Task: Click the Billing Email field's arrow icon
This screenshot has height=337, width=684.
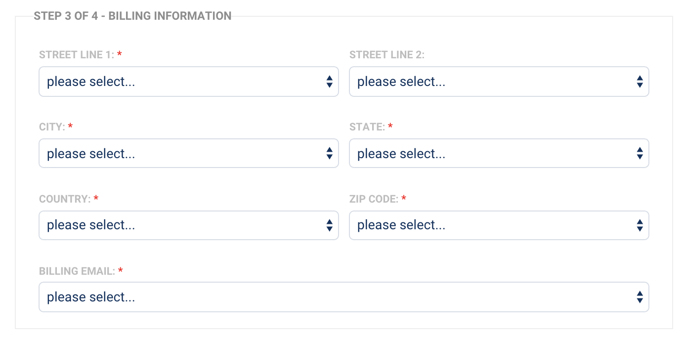Action: (640, 297)
